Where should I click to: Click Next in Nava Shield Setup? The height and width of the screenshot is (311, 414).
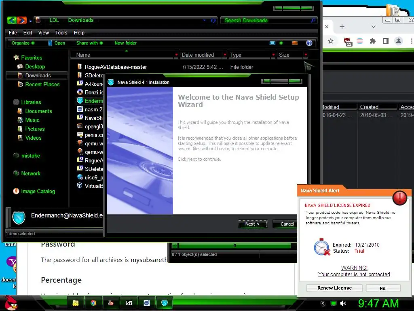tap(253, 224)
